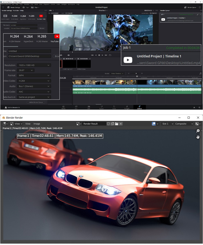The width and height of the screenshot is (203, 245).
Task: Edit Job 1 with the pencil icon
Action: pos(197,14)
